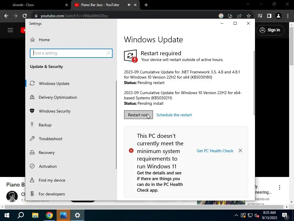
Task: Open Get PC Health Check link
Action: click(x=215, y=151)
